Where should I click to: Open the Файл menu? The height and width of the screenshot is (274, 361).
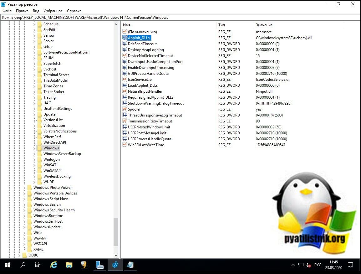pyautogui.click(x=7, y=11)
